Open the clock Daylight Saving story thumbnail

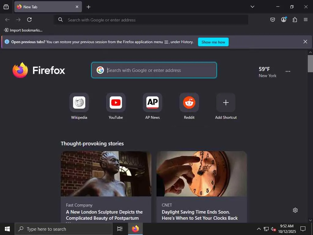[x=202, y=174]
